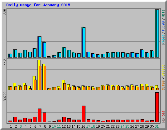Viewport: 167px width, 130px height.
Task: Click day 23 on the x-axis
Action: point(117,126)
